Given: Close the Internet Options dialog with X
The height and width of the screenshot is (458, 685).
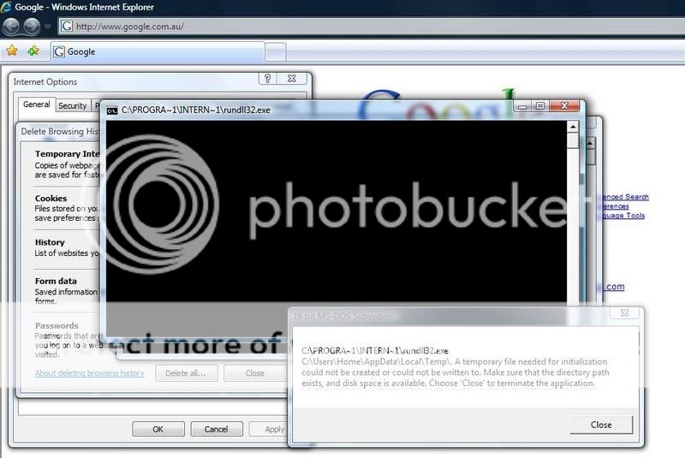Looking at the screenshot, I should point(292,79).
